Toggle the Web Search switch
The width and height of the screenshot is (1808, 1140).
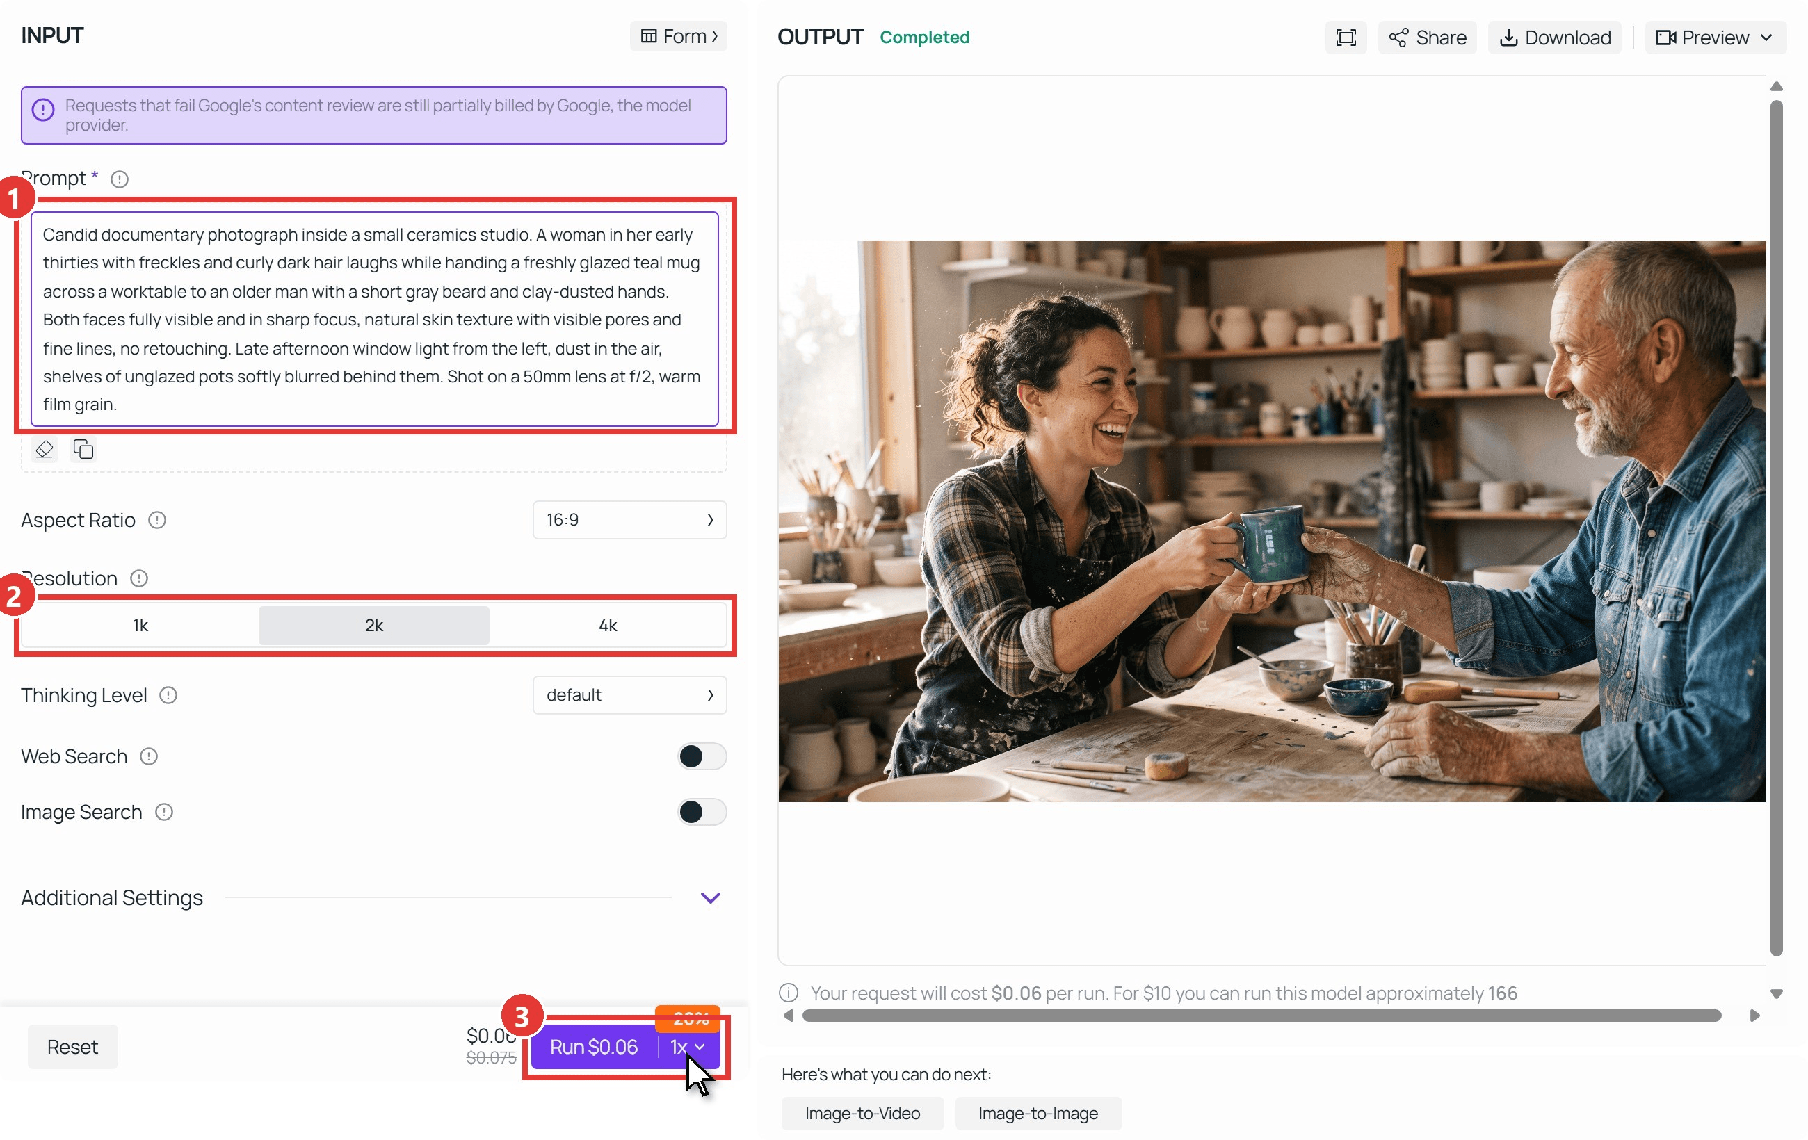[702, 756]
